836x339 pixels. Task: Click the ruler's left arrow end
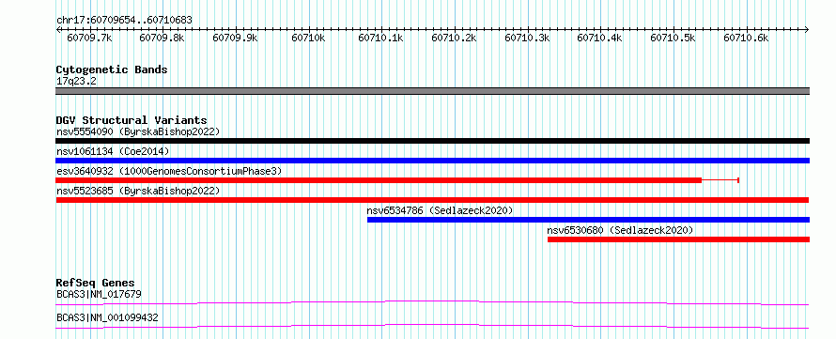pos(58,29)
